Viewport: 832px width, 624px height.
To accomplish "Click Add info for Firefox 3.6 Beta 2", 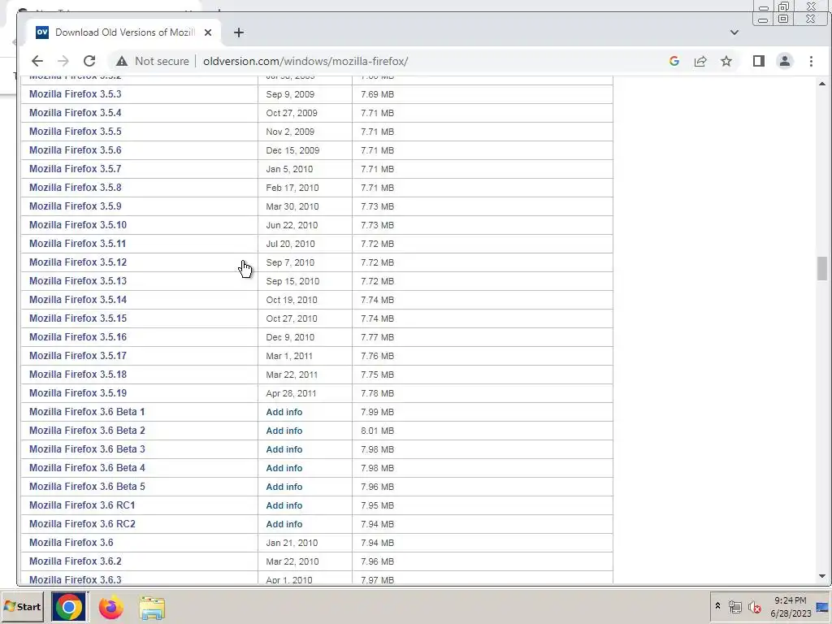I will (284, 431).
